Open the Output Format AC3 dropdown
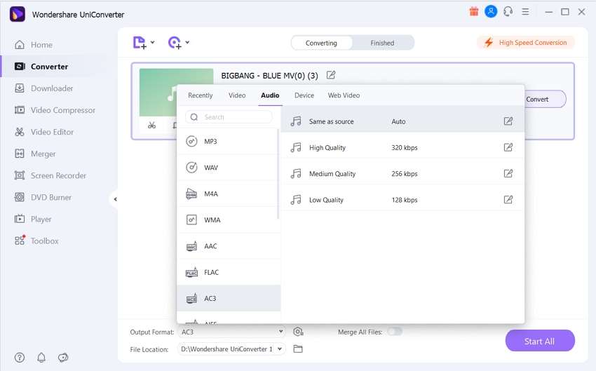Viewport: 596px width, 371px height. [x=232, y=332]
